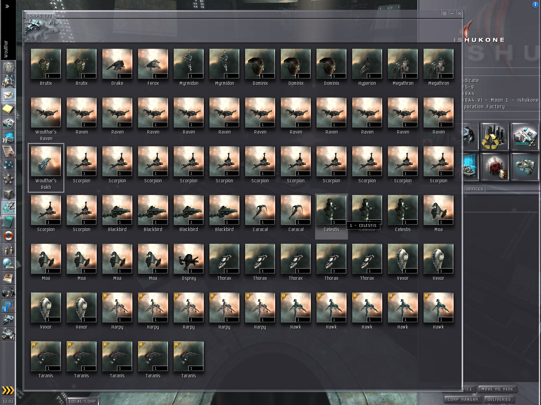
Task: Click the blue info icon top right
Action: click(535, 4)
